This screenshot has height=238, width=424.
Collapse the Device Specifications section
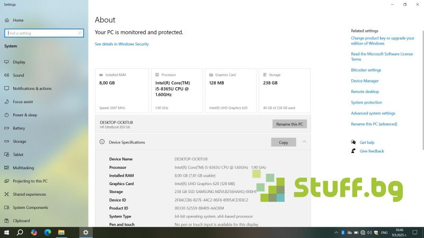(x=304, y=142)
